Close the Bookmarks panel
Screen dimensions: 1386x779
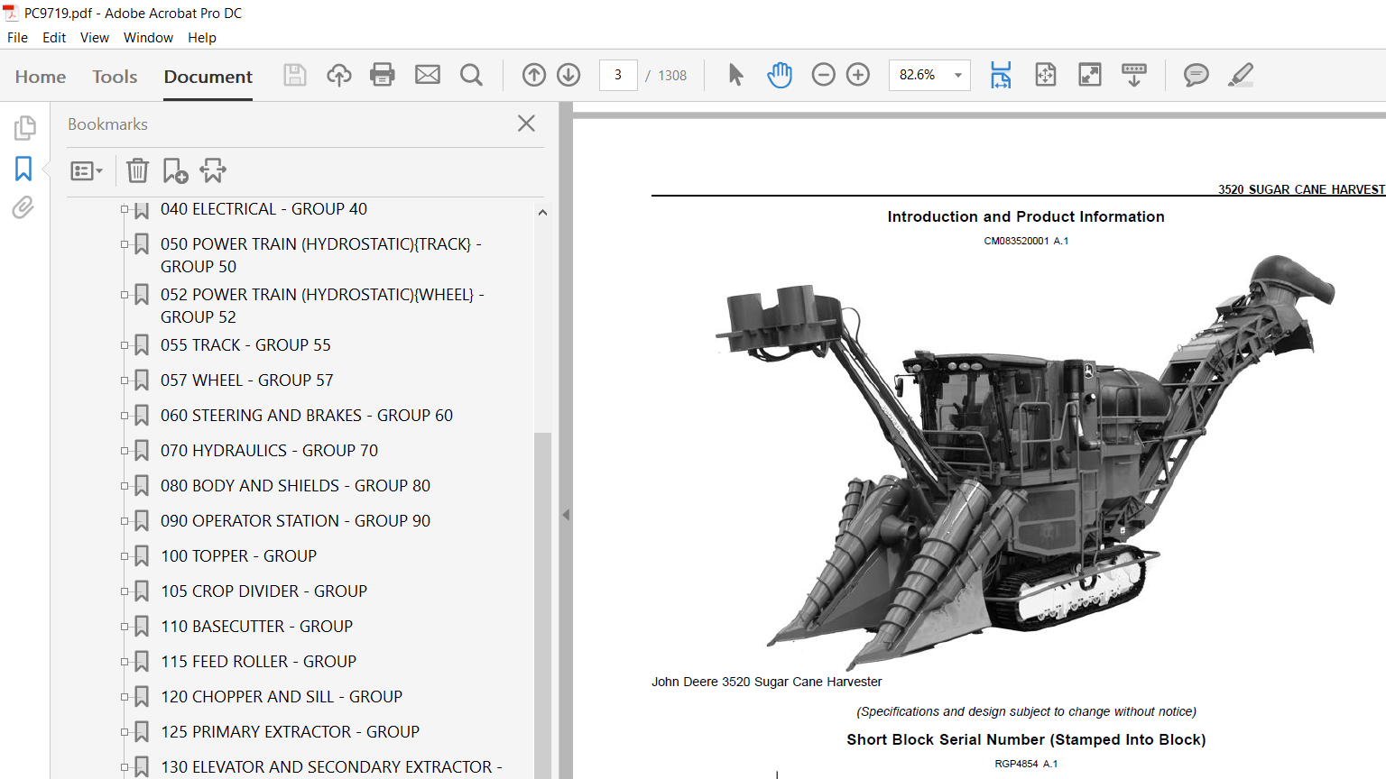[x=527, y=124]
